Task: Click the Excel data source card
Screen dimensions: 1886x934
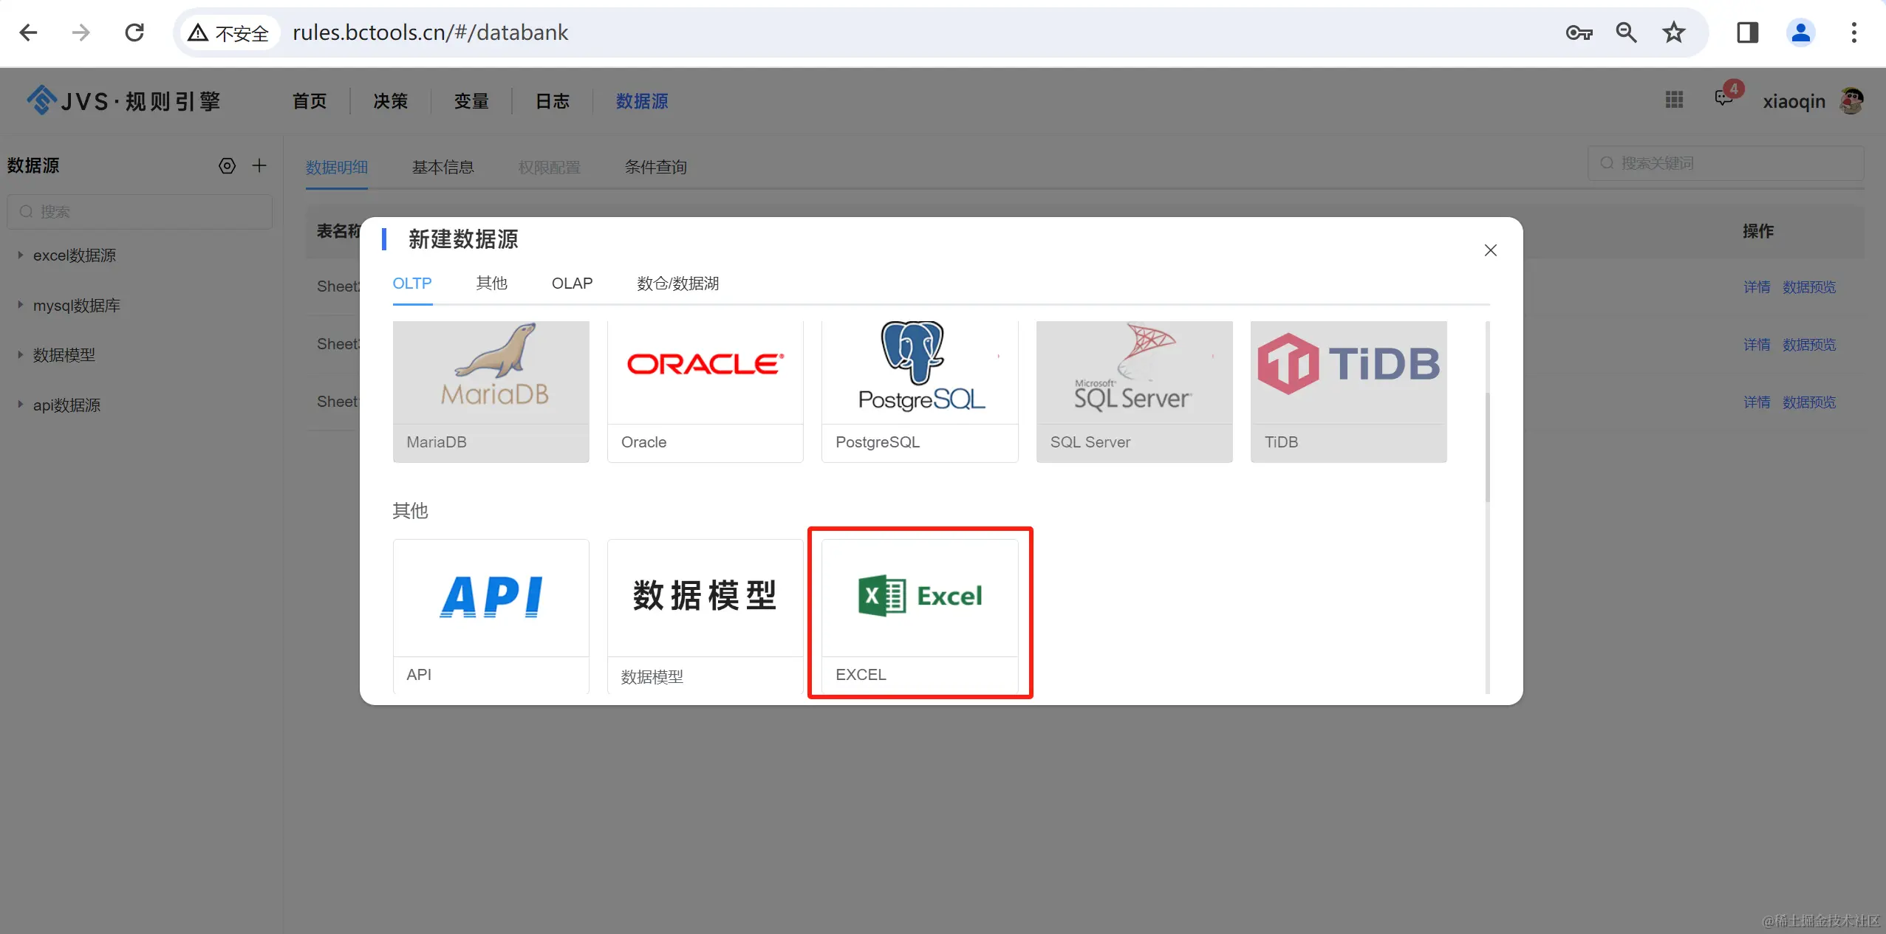Action: click(920, 614)
